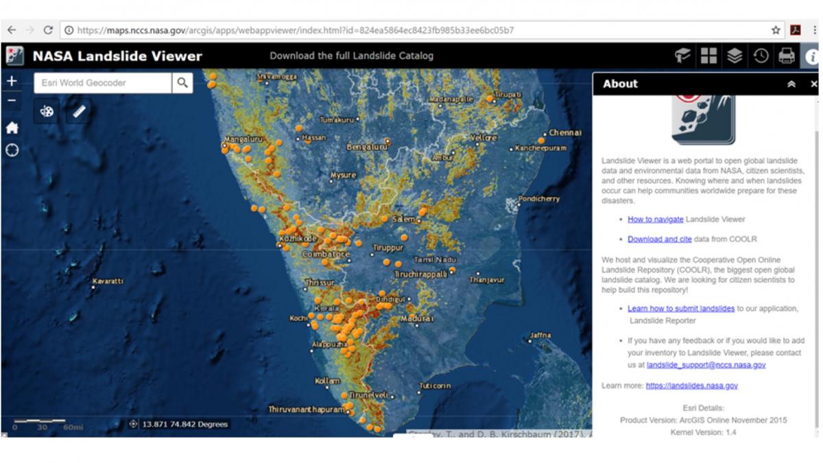
Task: Return to the default map extent
Action: pyautogui.click(x=12, y=128)
